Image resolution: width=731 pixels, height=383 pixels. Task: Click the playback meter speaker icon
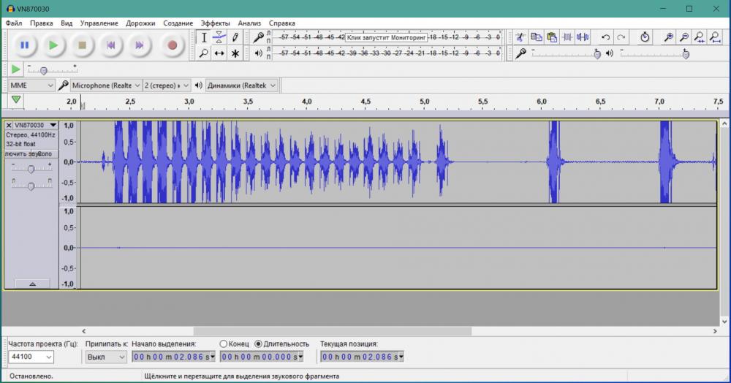coord(258,53)
